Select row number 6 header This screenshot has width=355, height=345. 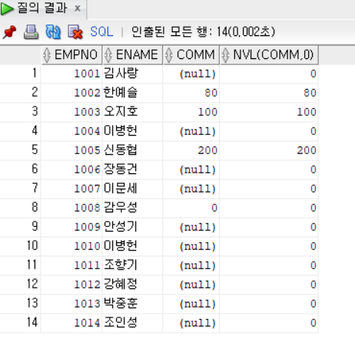(20, 169)
